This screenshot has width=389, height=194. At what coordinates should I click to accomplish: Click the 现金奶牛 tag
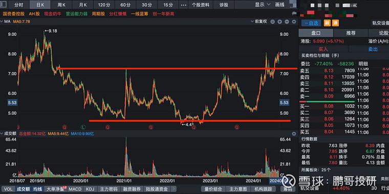[53, 14]
